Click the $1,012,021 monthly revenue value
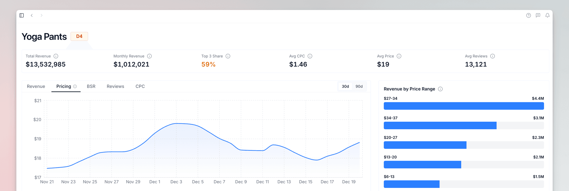Screen dimensions: 569x191 pyautogui.click(x=131, y=65)
